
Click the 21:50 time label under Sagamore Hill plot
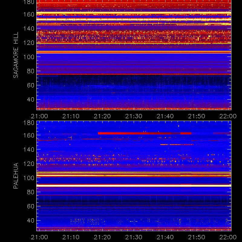point(197,116)
